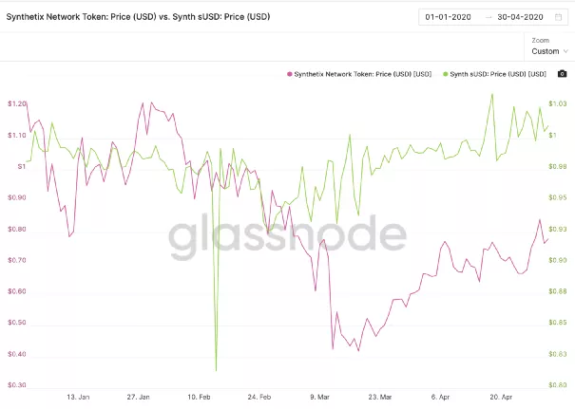Click the 23. Mar axis label
The width and height of the screenshot is (575, 409).
pyautogui.click(x=380, y=398)
